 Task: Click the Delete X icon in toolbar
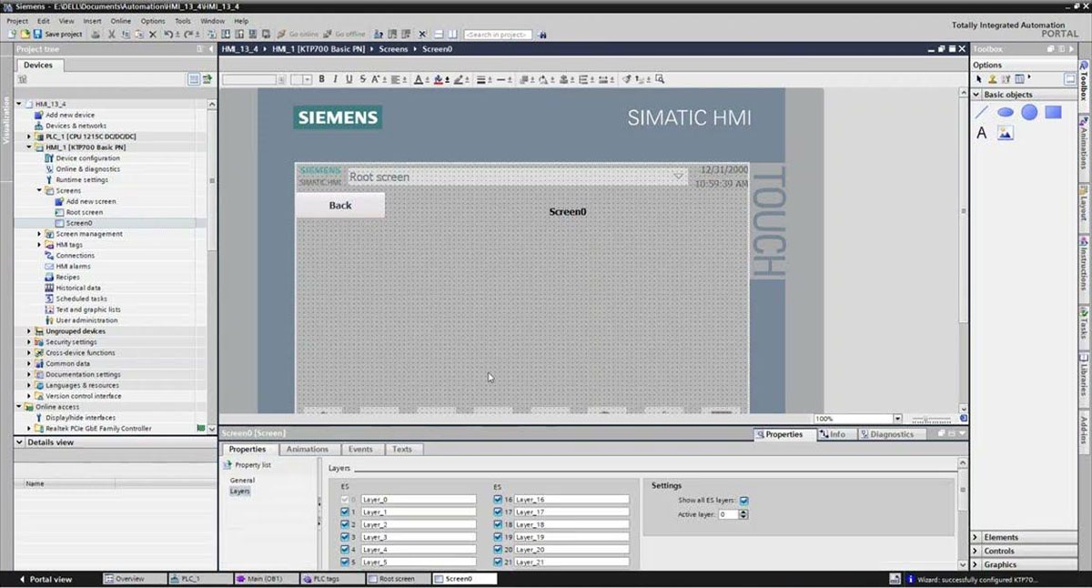pyautogui.click(x=153, y=35)
